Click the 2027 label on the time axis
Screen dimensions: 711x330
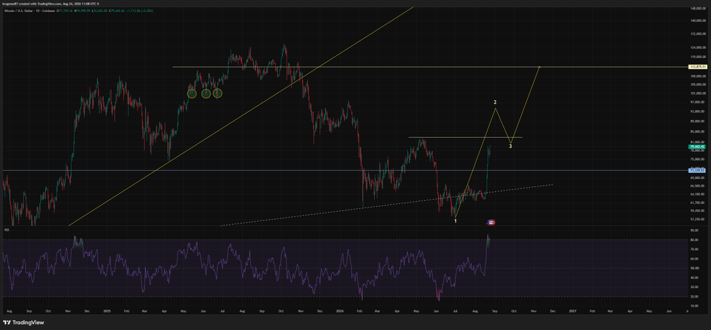tap(573, 312)
